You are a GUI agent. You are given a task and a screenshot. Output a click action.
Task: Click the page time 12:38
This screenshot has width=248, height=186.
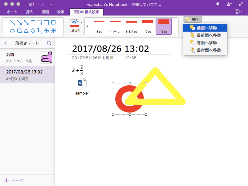tap(130, 58)
